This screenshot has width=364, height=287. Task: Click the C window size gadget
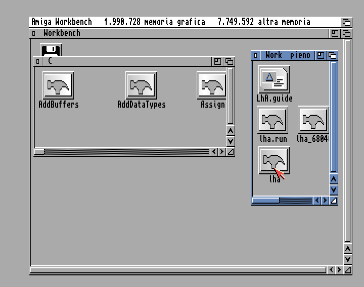[231, 152]
